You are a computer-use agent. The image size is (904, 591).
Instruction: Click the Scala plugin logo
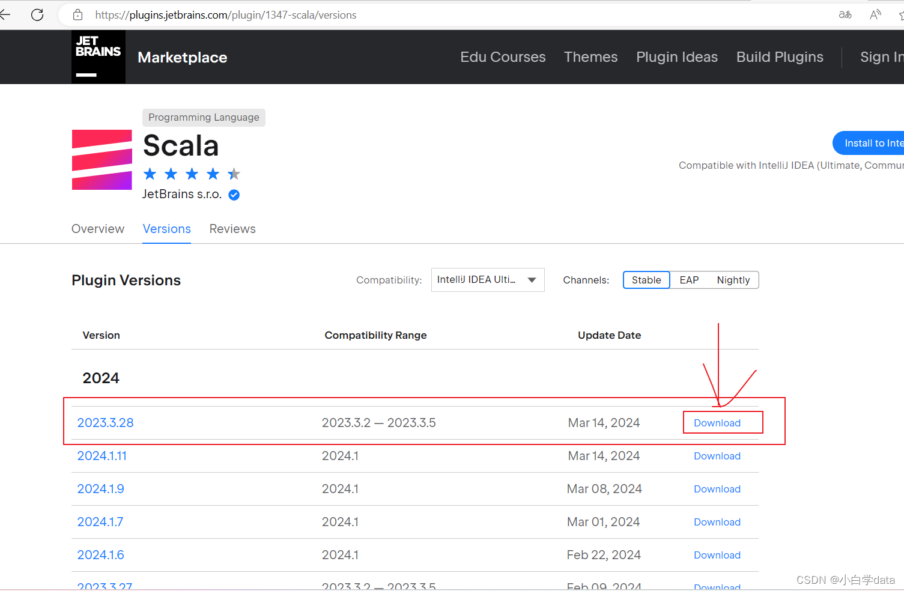[x=102, y=160]
